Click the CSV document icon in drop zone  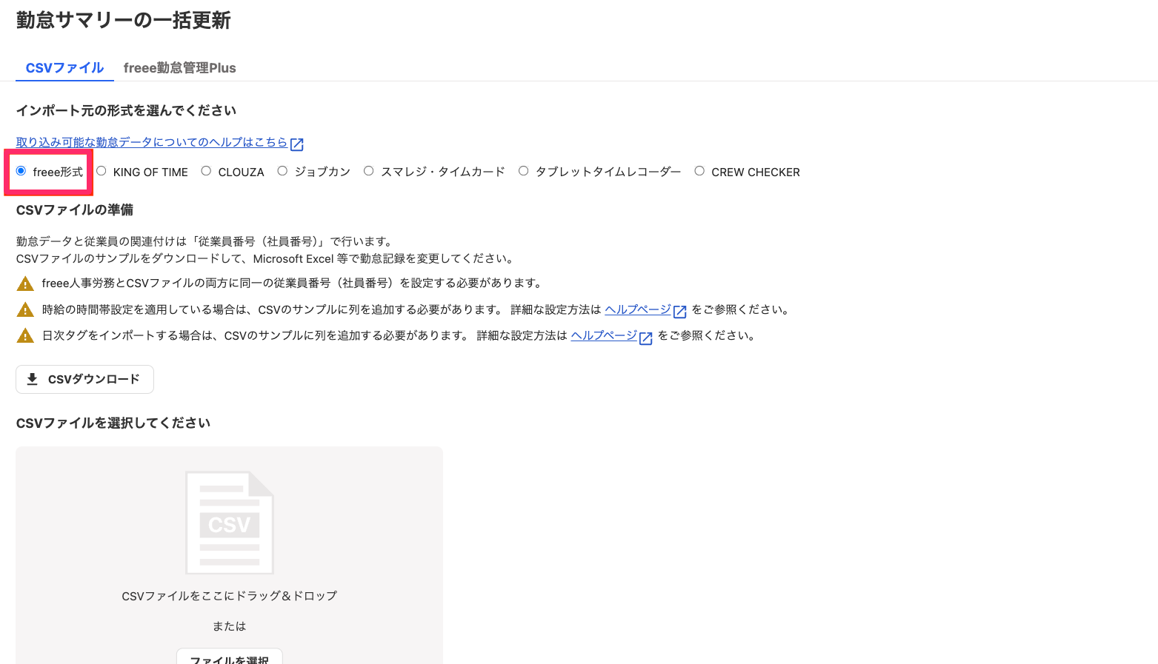[x=230, y=523]
